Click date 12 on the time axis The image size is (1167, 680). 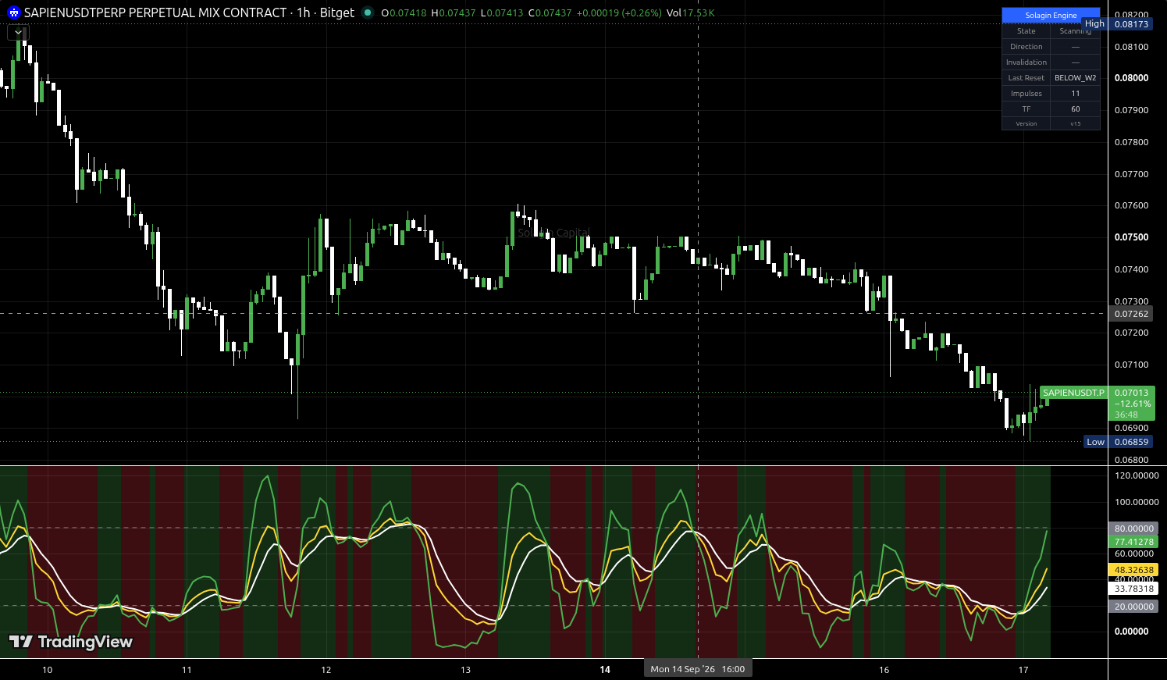coord(326,670)
